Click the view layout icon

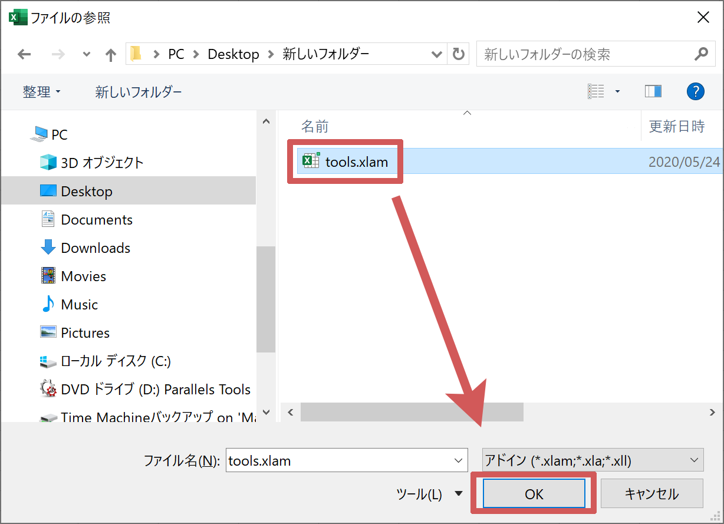coord(596,91)
